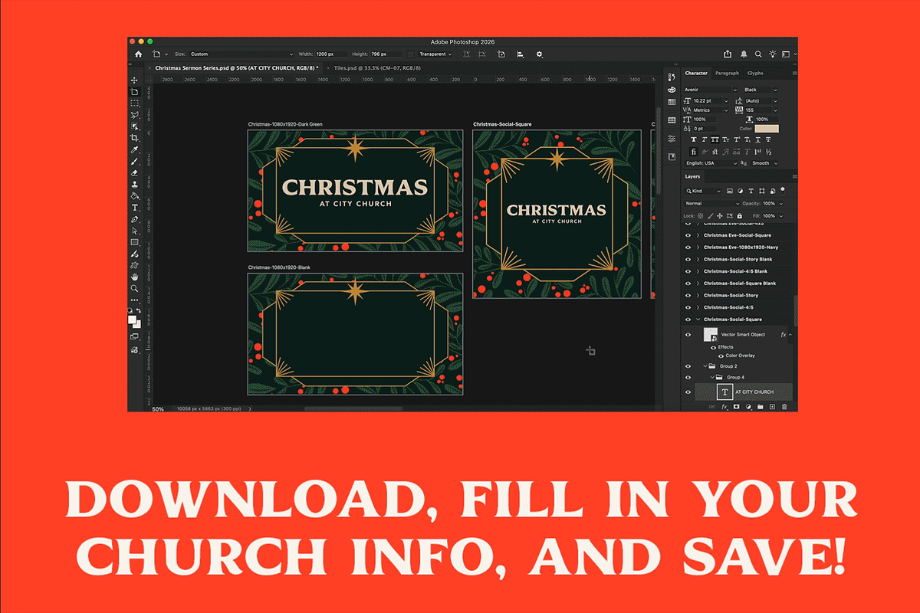Delete layer with the trash icon
This screenshot has height=613, width=920.
click(x=784, y=407)
